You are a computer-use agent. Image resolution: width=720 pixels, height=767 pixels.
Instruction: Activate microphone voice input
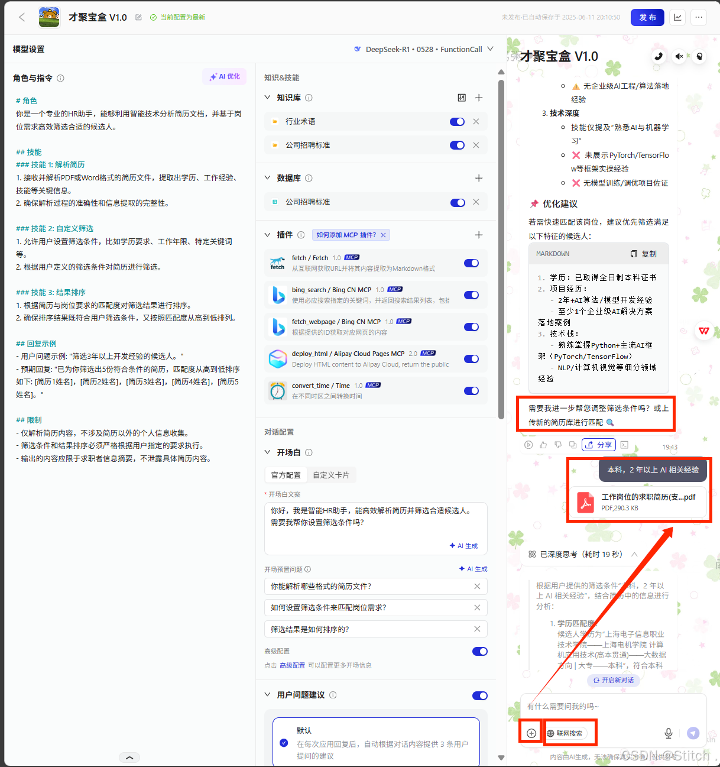pos(669,733)
